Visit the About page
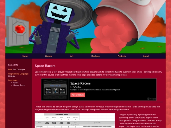 [146, 56]
